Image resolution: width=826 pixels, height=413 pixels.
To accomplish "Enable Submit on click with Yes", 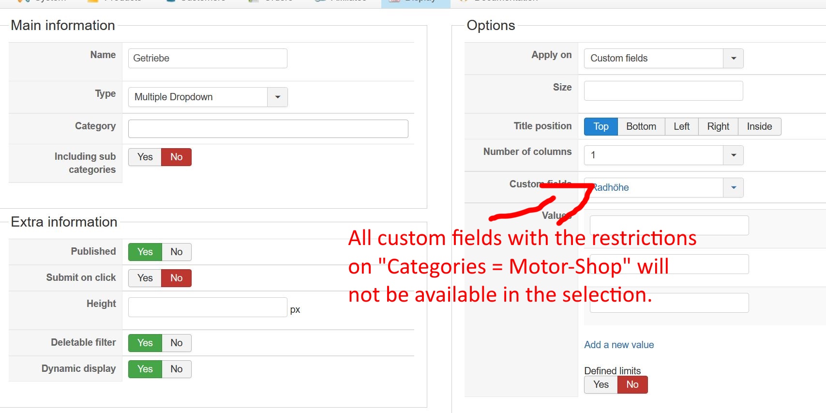I will point(145,278).
